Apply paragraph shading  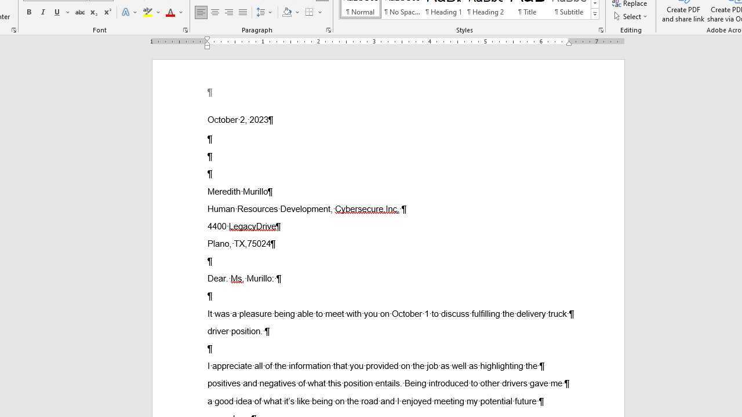287,12
